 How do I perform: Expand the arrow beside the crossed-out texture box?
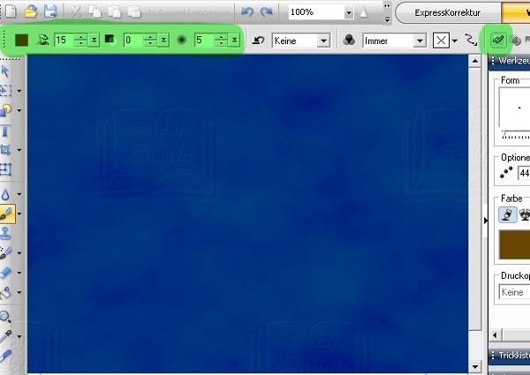tap(455, 41)
